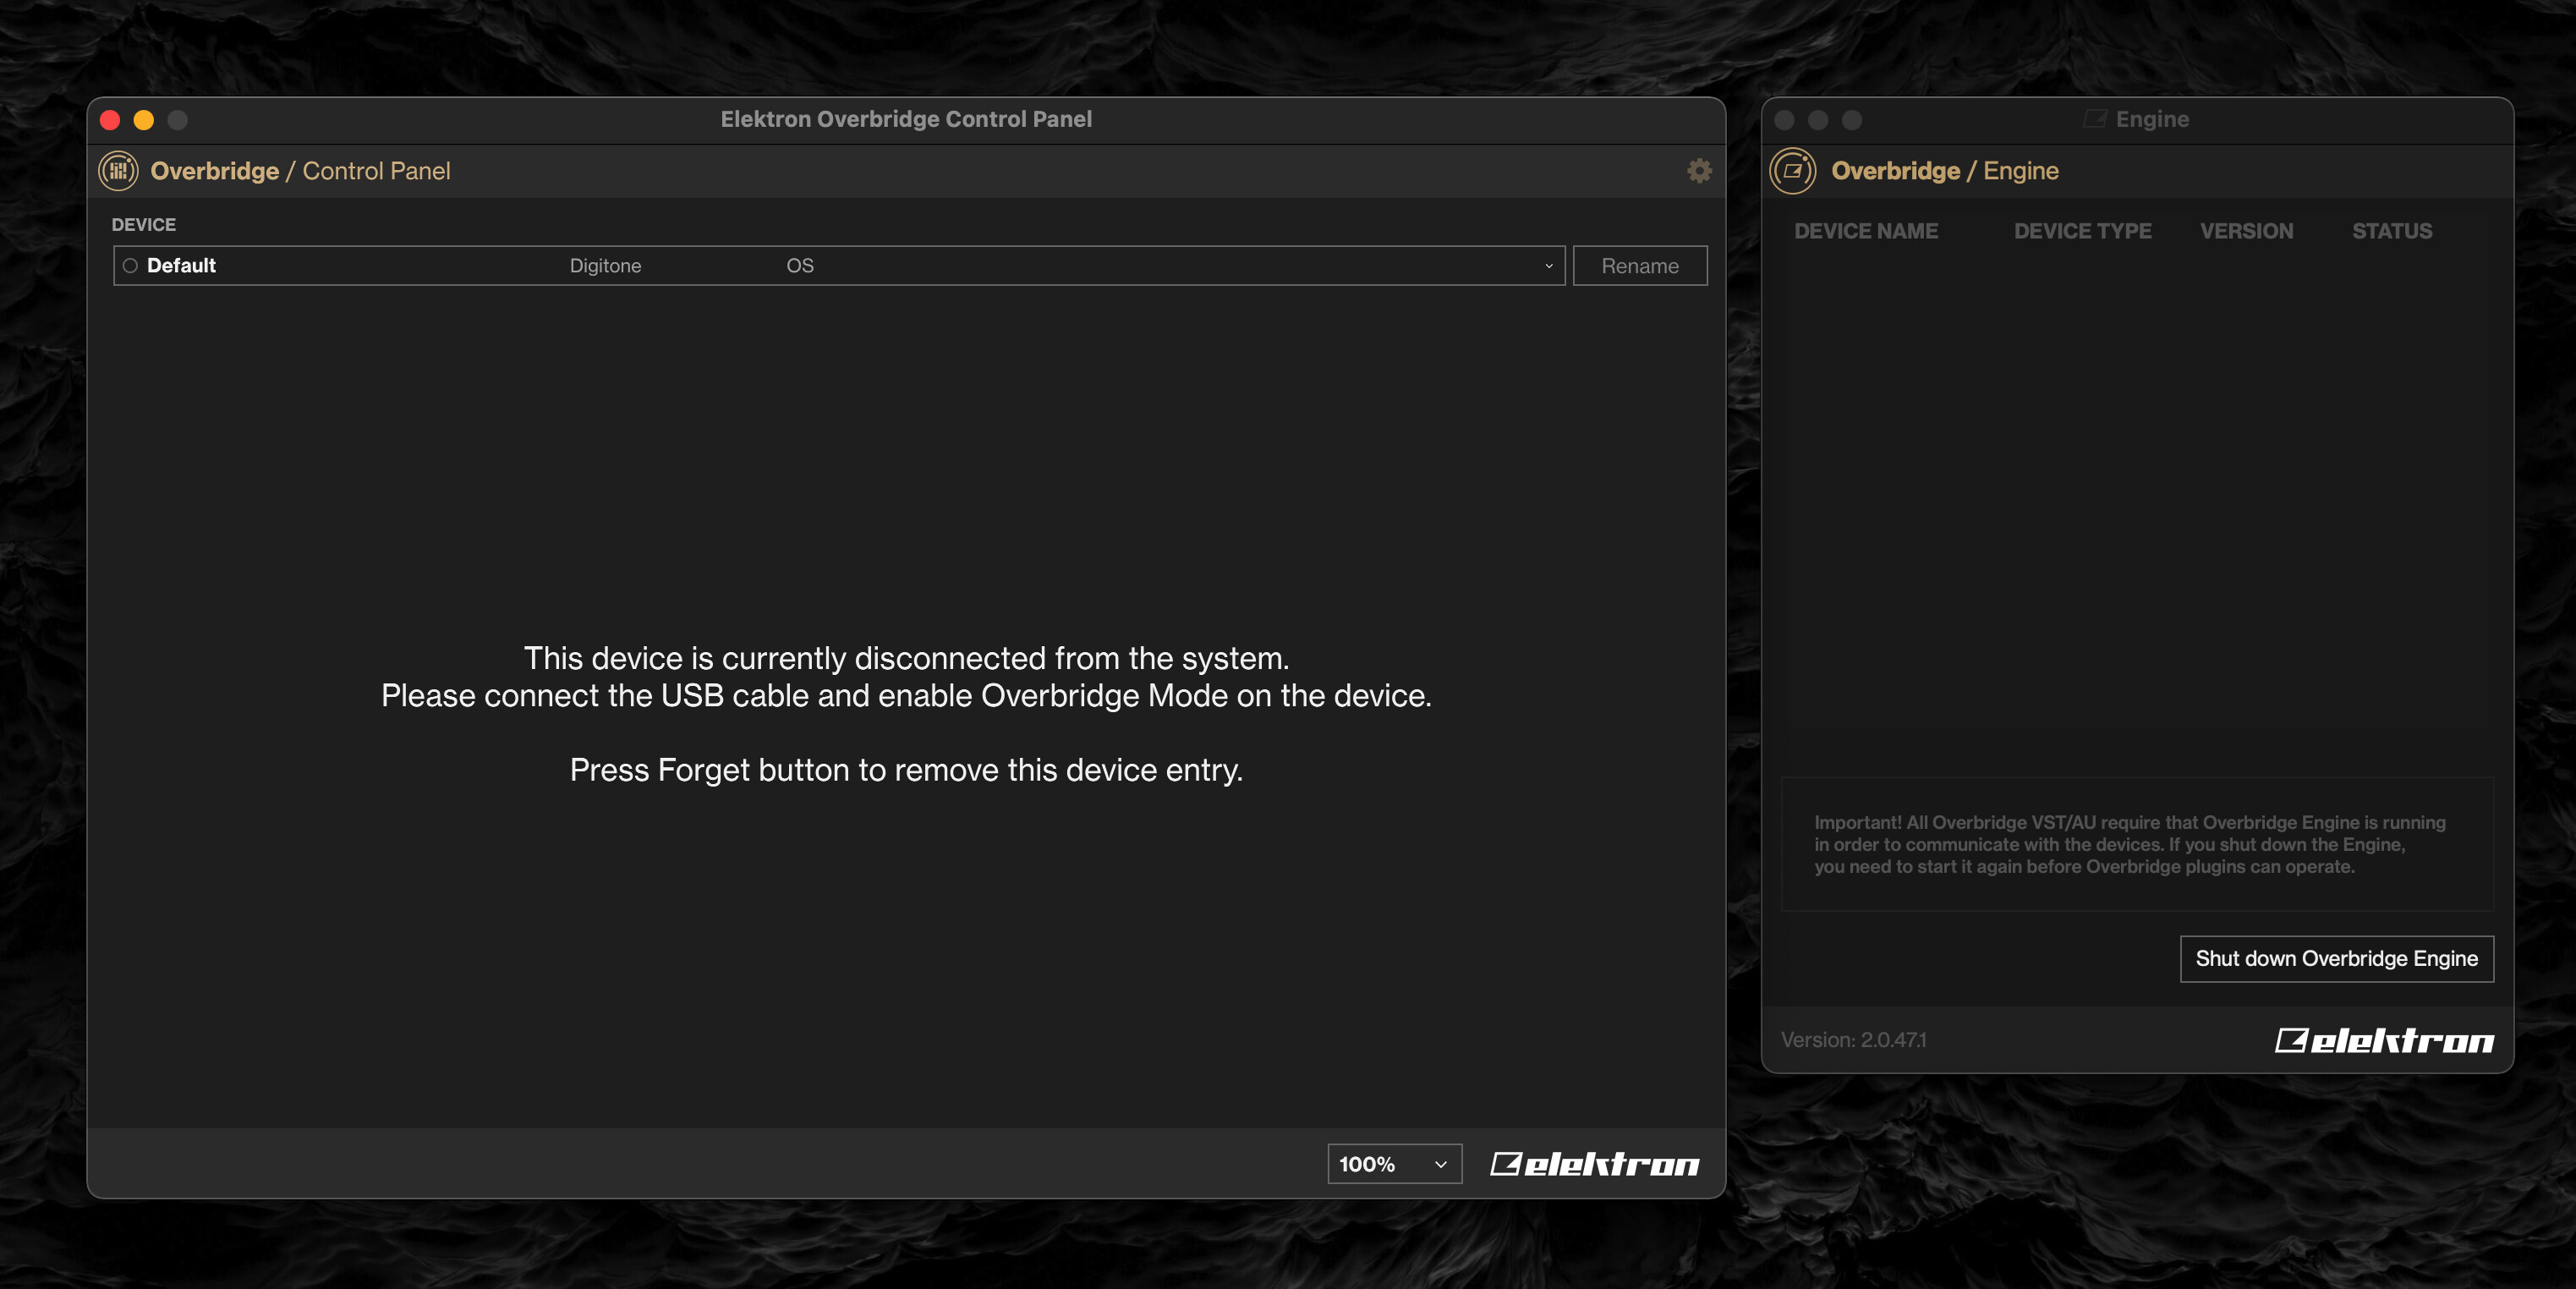Click the DEVICE TYPE column header
Screen dimensions: 2576x1289
pyautogui.click(x=2082, y=231)
